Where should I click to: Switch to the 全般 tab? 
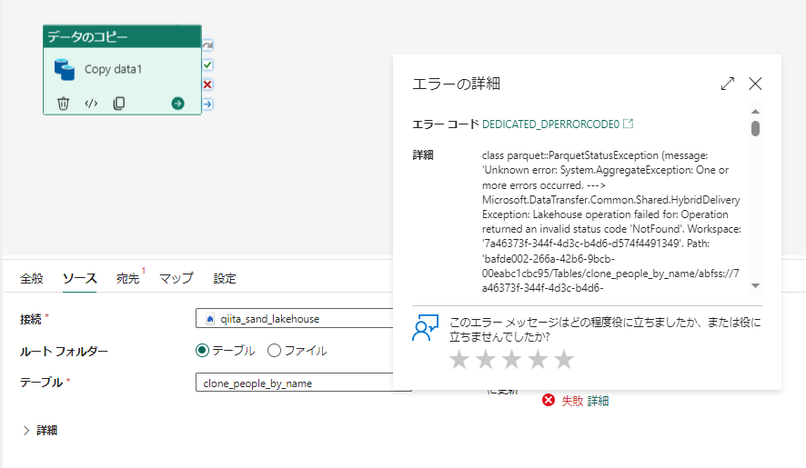(31, 278)
